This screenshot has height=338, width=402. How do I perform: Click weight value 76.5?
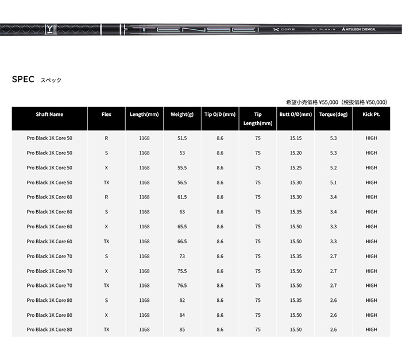(182, 285)
